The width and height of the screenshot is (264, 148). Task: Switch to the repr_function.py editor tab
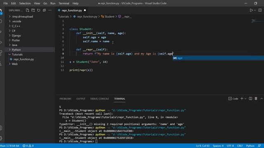(71, 10)
